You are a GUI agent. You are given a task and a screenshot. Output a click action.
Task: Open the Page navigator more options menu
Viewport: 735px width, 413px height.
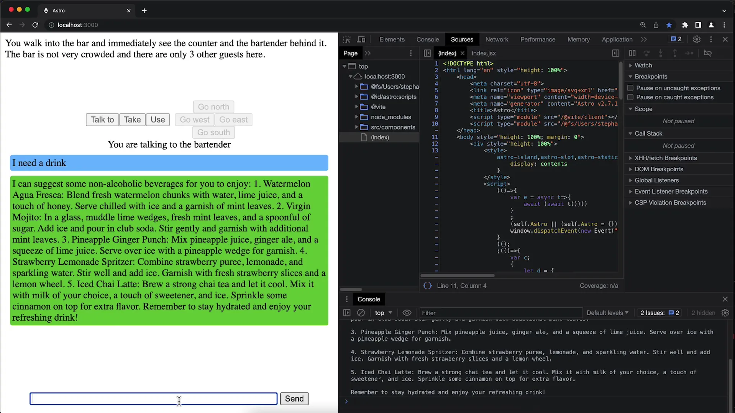411,53
